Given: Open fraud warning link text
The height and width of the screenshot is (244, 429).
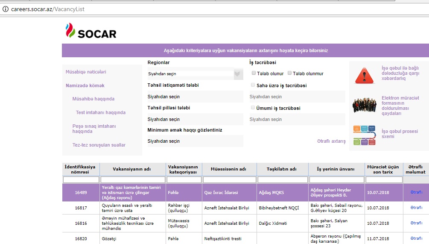Looking at the screenshot, I should 400,73.
